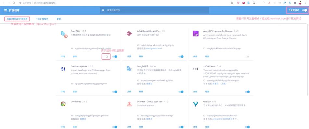
Task: Disable the LiveReload extension
Action: point(115,127)
